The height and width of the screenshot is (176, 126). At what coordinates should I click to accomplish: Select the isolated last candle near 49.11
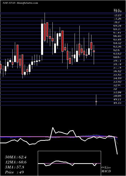[96, 102]
